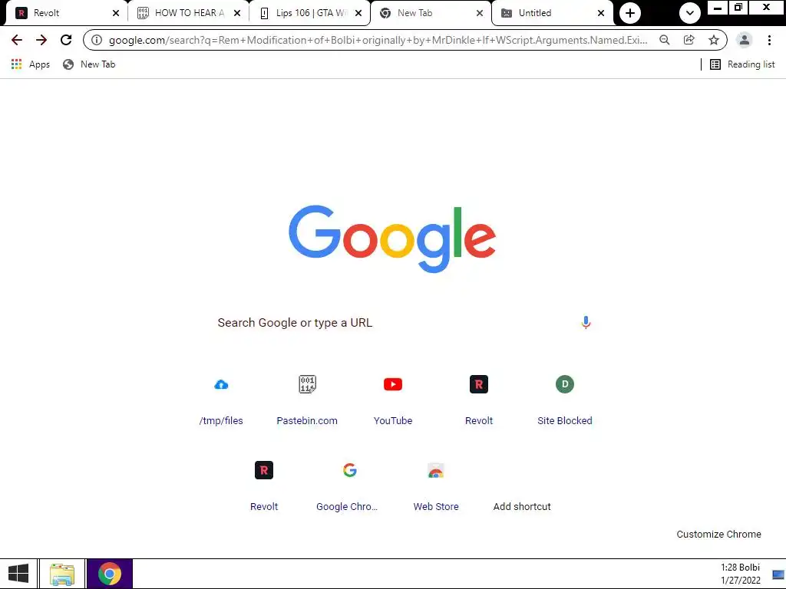The image size is (786, 589).
Task: Open Chrome three-dot menu
Action: [x=769, y=40]
